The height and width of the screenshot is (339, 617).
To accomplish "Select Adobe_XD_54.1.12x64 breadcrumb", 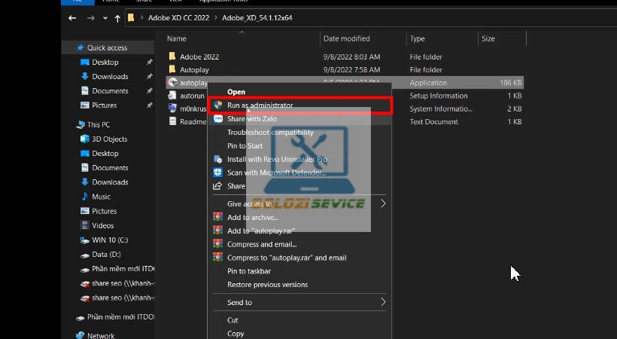I will (257, 18).
